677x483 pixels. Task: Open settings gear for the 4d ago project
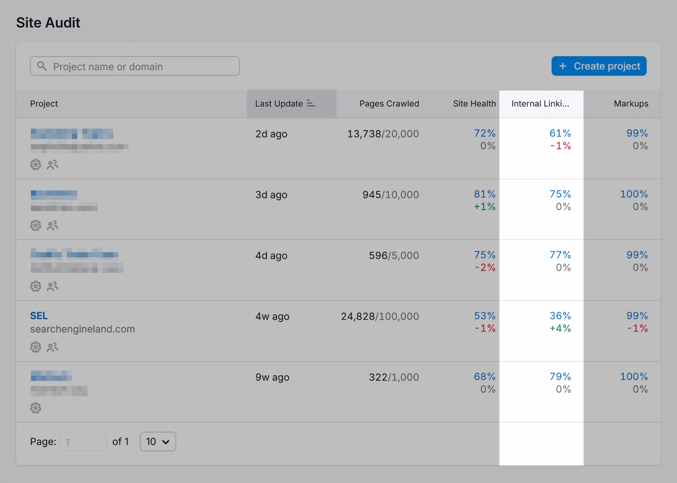[36, 286]
